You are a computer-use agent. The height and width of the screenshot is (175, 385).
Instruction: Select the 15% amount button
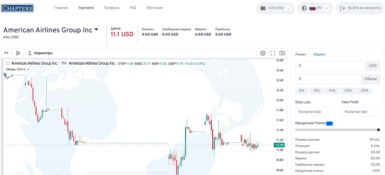[x=332, y=91]
